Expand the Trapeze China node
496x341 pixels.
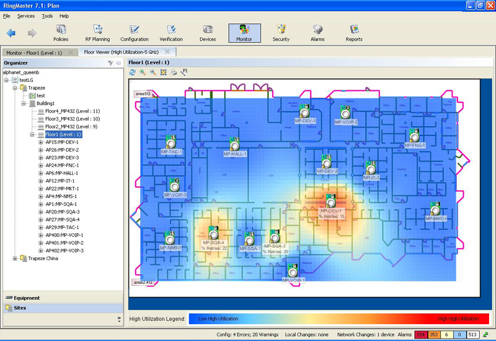14,258
